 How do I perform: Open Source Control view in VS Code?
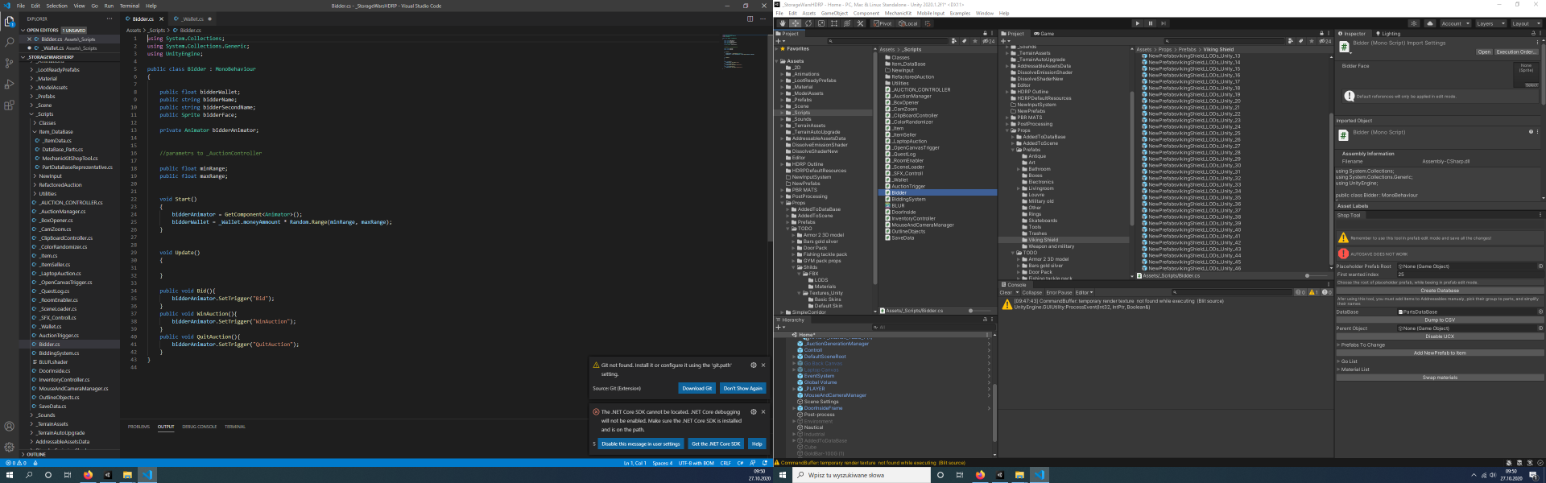[x=10, y=63]
